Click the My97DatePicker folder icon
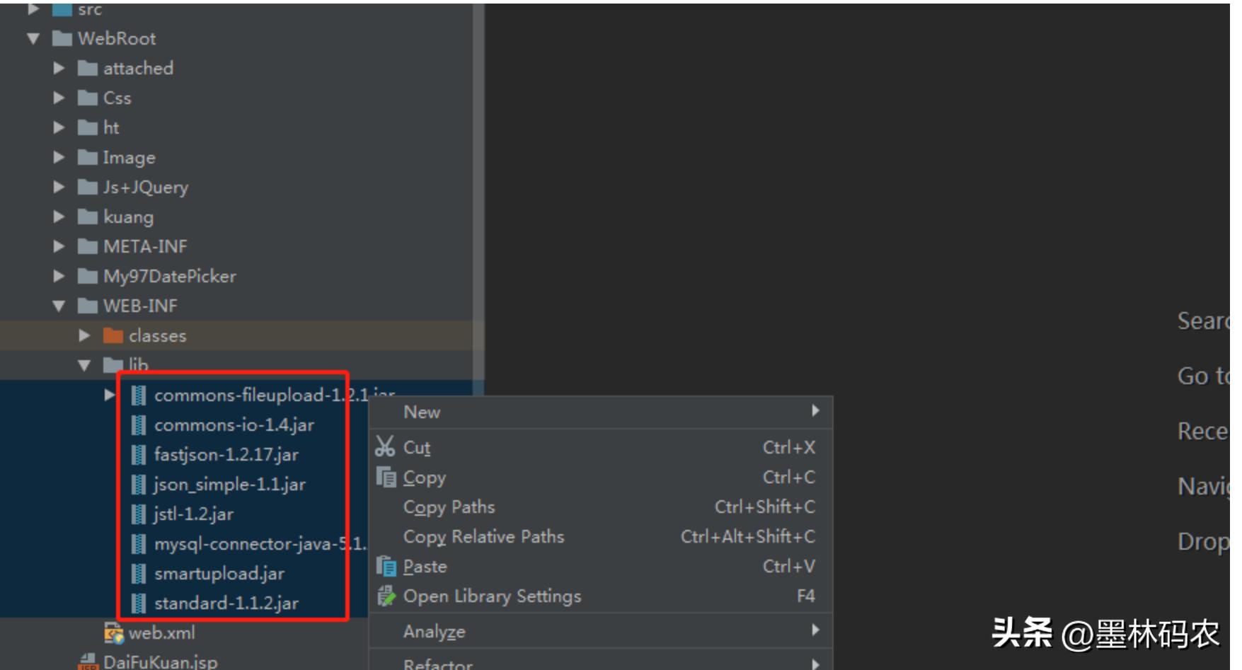 [88, 276]
